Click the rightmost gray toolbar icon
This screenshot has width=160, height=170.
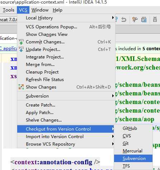pos(155,20)
